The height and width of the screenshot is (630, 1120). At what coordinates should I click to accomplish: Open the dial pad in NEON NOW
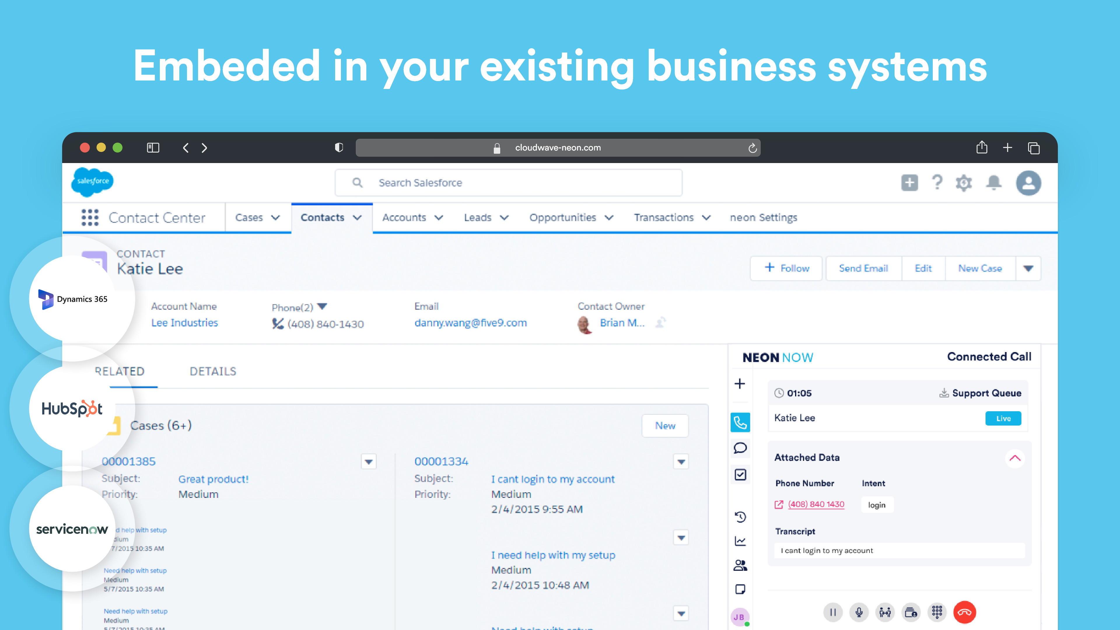[937, 612]
